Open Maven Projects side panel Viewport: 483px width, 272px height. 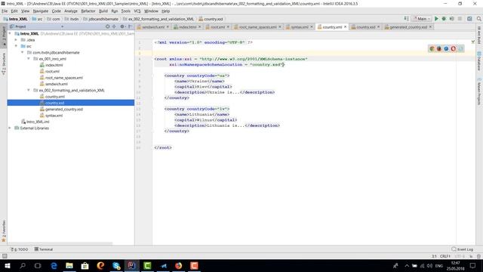479,91
